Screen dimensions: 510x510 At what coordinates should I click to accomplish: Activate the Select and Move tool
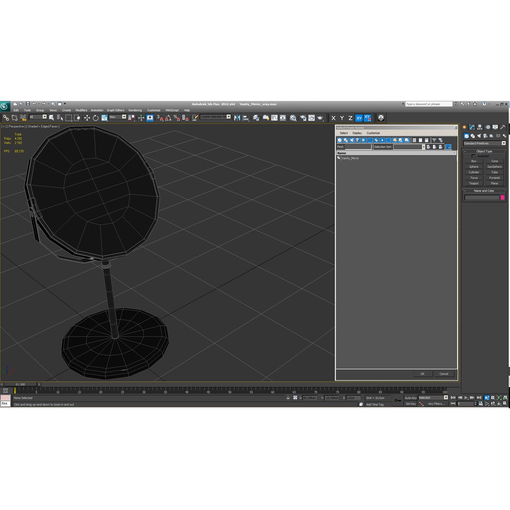[x=87, y=118]
